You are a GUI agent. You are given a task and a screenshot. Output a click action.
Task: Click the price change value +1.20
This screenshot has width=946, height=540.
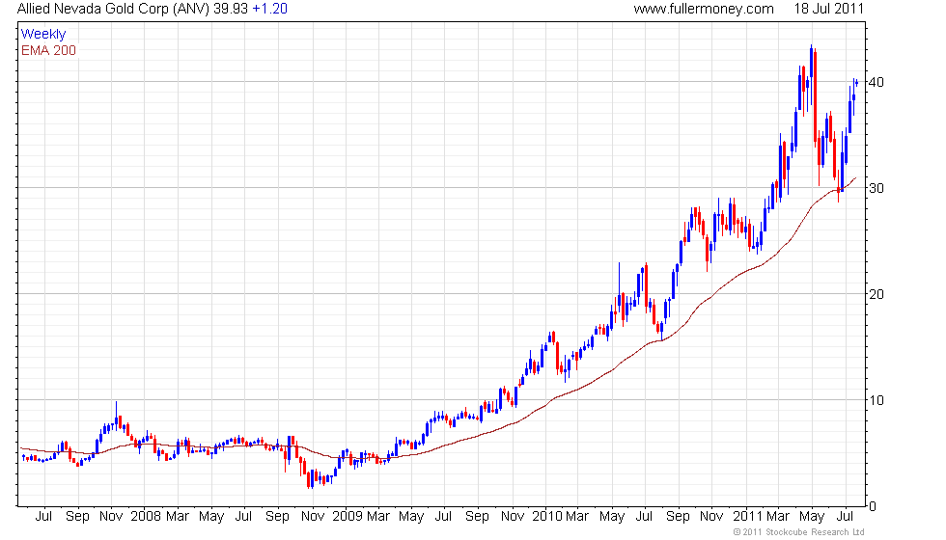[269, 9]
